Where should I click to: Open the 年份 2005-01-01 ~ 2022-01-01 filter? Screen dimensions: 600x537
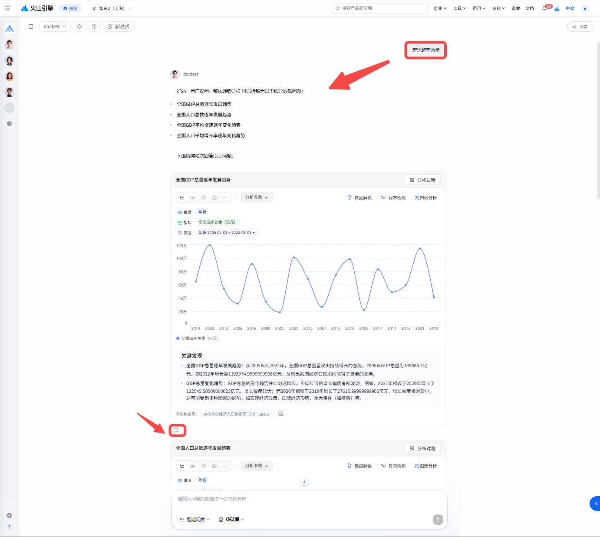click(227, 233)
